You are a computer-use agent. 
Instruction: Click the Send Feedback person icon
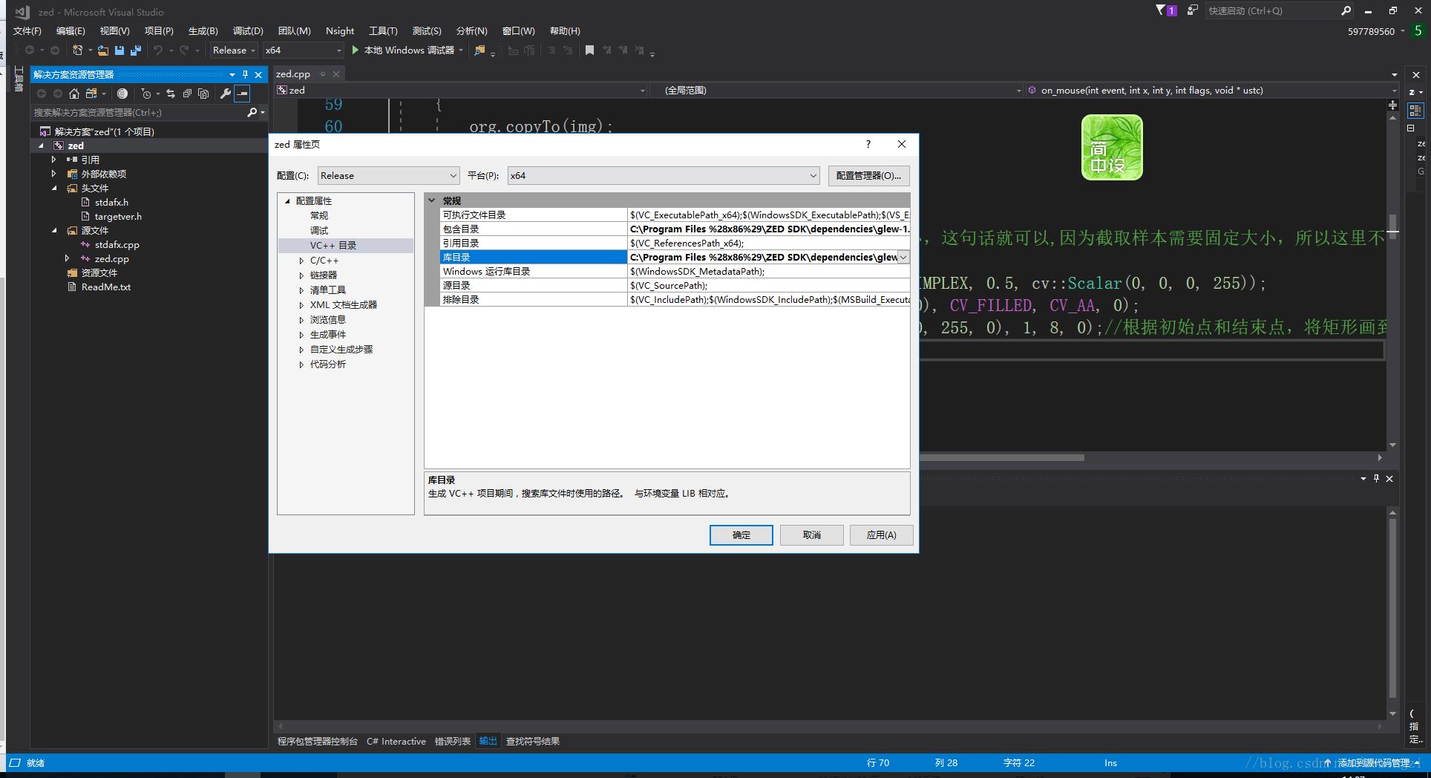[1192, 10]
